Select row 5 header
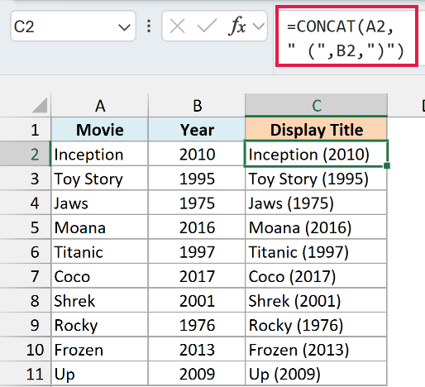Image resolution: width=425 pixels, height=387 pixels. tap(26, 227)
